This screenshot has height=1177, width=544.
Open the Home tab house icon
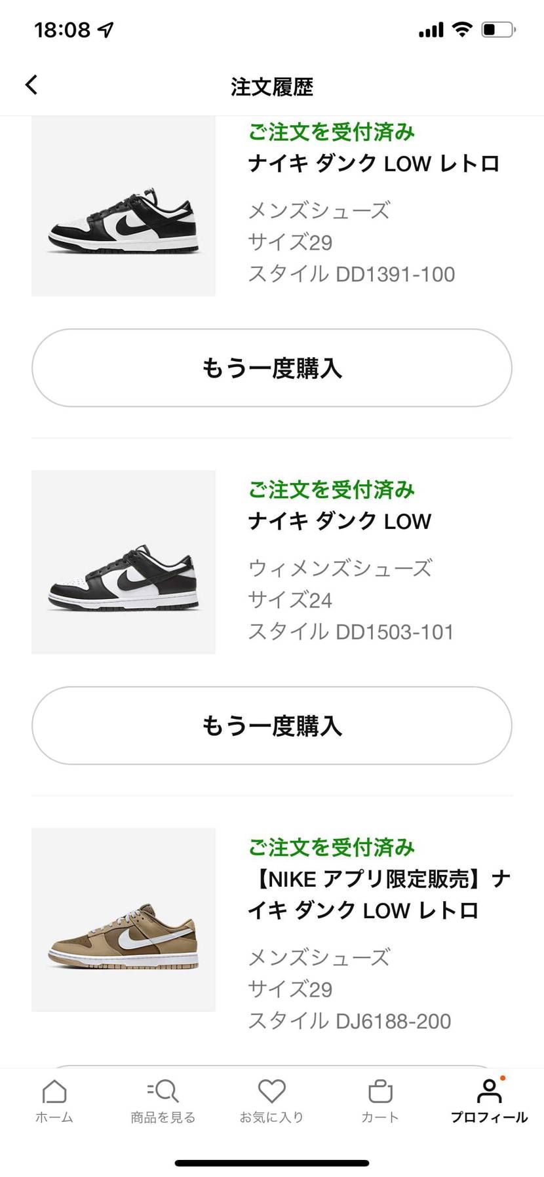[x=54, y=1092]
